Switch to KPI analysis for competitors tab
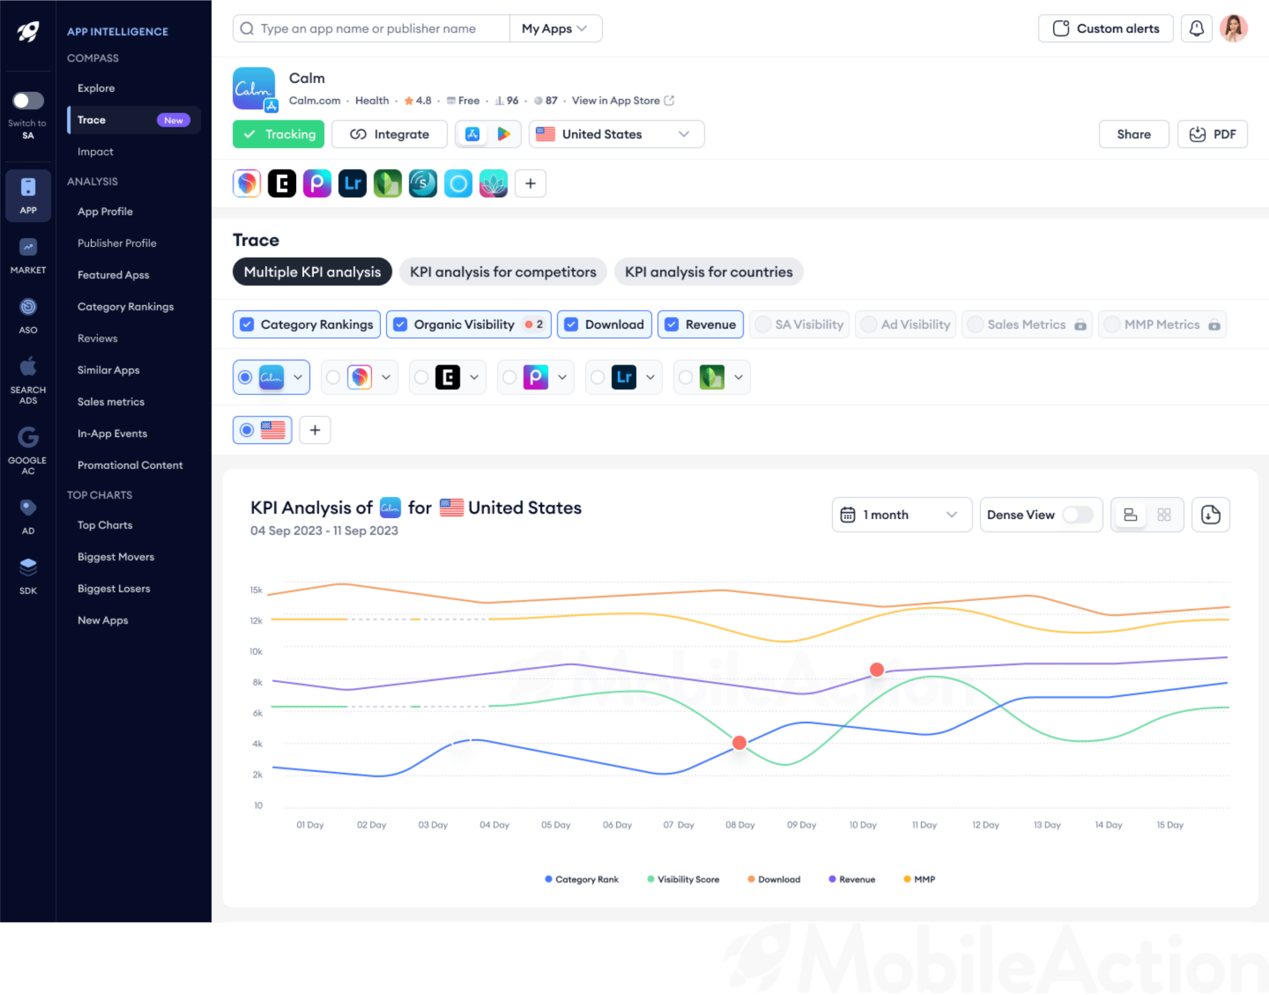Viewport: 1269px width, 995px height. (x=503, y=272)
